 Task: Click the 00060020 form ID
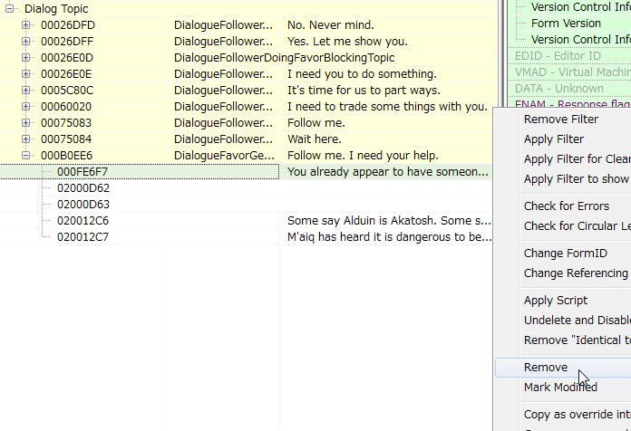pos(66,107)
